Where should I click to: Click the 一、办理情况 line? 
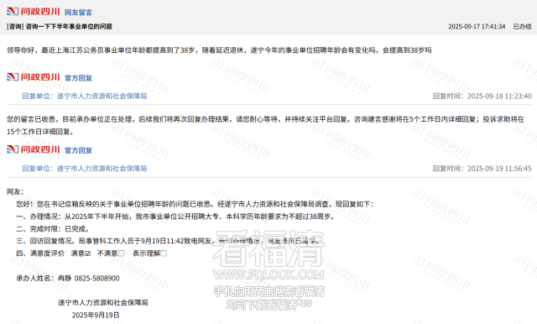175,217
